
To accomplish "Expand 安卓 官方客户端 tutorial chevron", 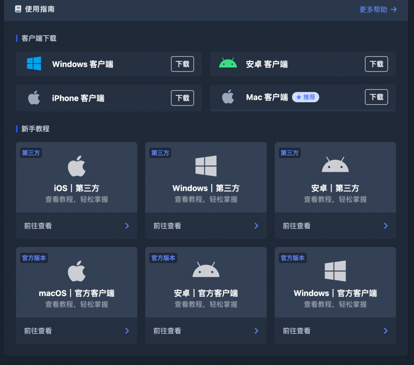I will pos(256,331).
